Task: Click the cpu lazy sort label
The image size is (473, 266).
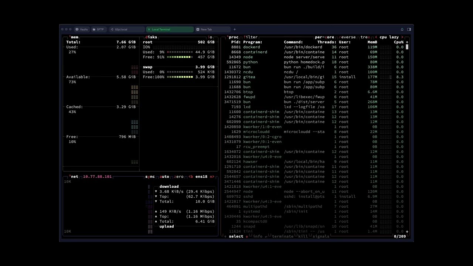Action: click(x=389, y=37)
